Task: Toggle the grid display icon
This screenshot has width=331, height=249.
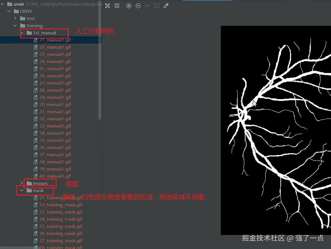Action: pyautogui.click(x=117, y=6)
